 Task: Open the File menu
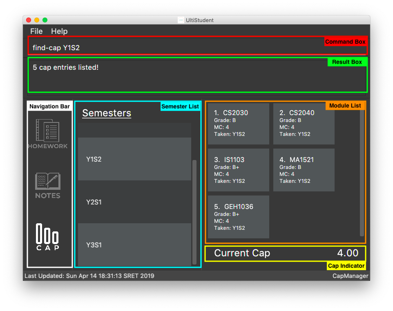(36, 31)
